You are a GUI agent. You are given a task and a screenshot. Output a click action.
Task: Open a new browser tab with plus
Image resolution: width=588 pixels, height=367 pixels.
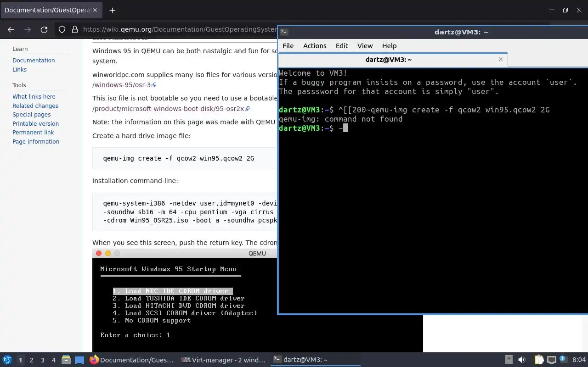[x=112, y=10]
